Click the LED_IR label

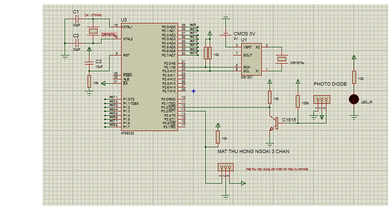(367, 102)
